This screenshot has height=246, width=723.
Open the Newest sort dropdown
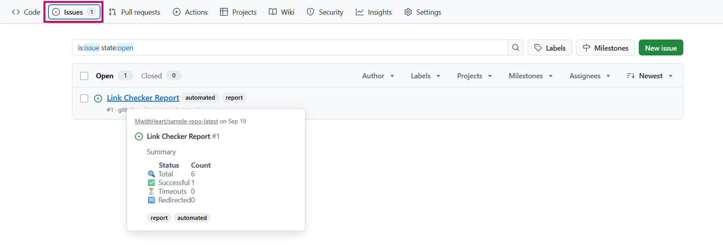point(650,76)
